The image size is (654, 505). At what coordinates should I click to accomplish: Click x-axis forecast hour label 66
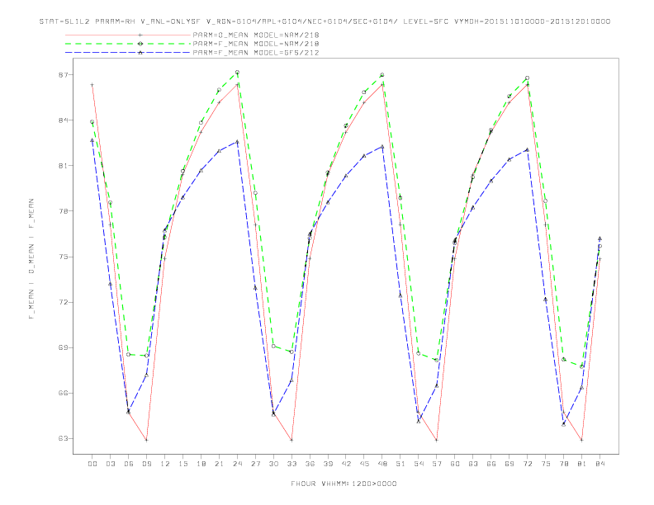point(491,464)
